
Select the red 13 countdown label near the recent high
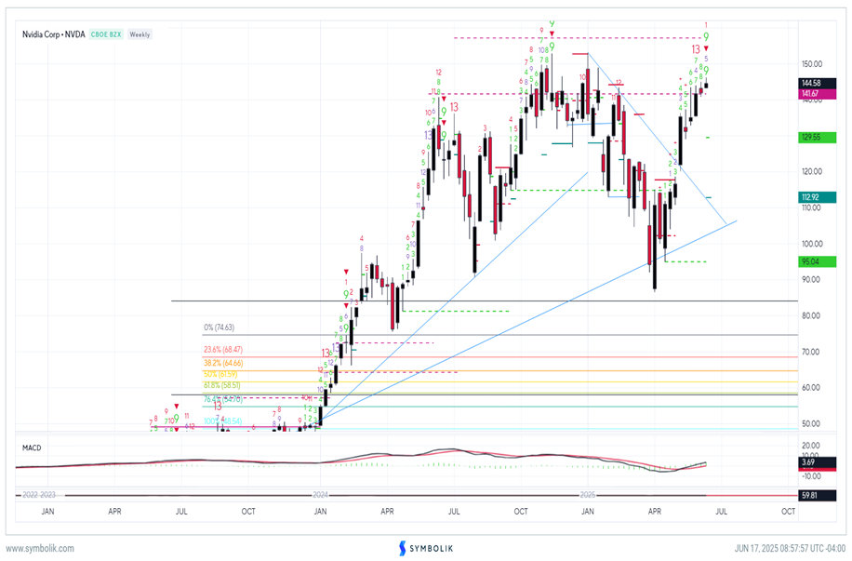pyautogui.click(x=696, y=49)
